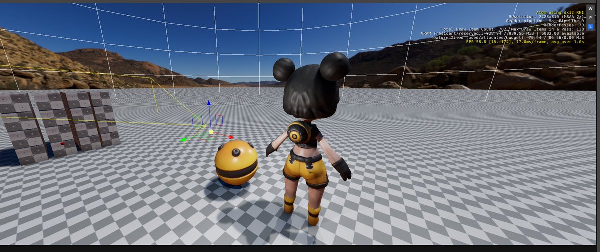This screenshot has height=252, width=600.
Task: Select the P parent space icon
Action: click(x=591, y=18)
